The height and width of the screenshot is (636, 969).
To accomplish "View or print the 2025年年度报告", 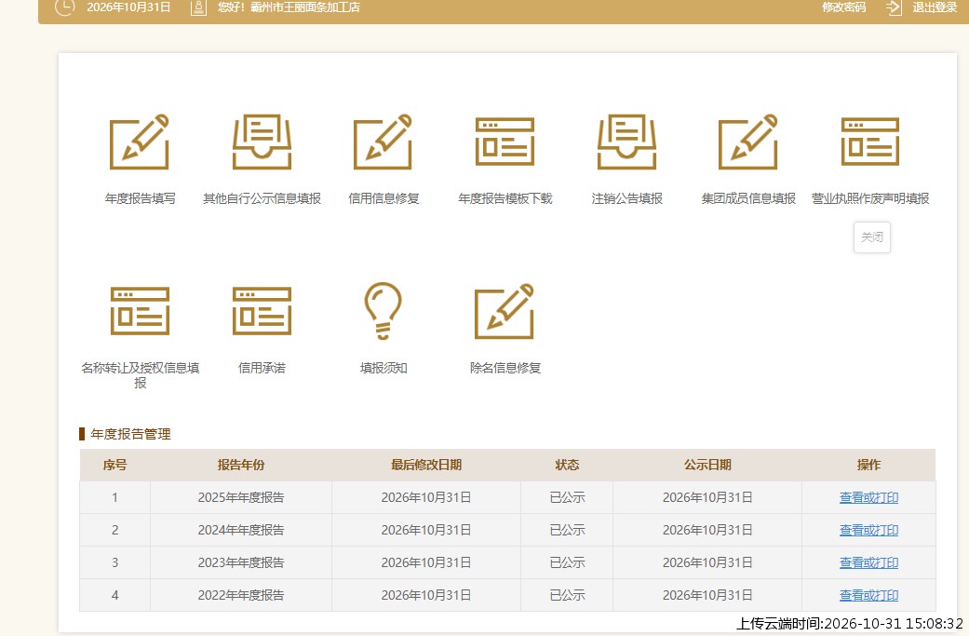I will point(868,497).
